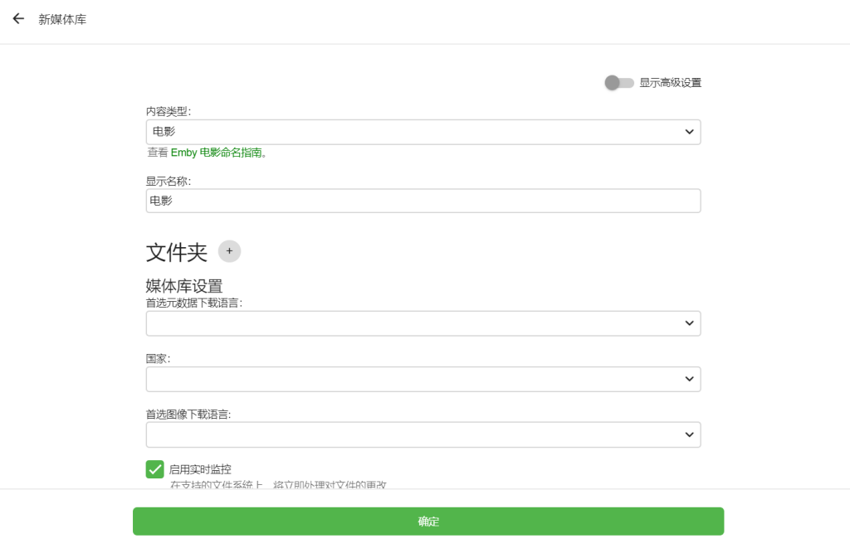Click the chevron on the 国家 selector
850x553 pixels.
point(688,379)
